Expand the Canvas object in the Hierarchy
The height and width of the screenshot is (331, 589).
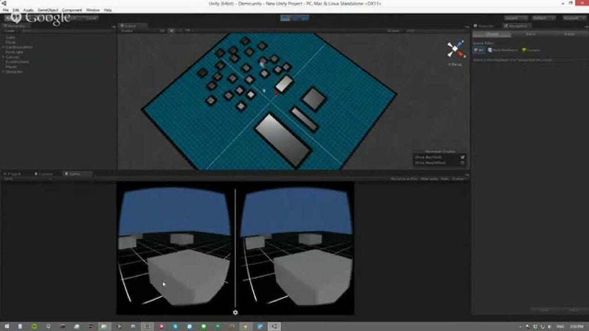pos(3,57)
